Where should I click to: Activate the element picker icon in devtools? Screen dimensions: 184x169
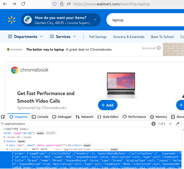[3, 117]
